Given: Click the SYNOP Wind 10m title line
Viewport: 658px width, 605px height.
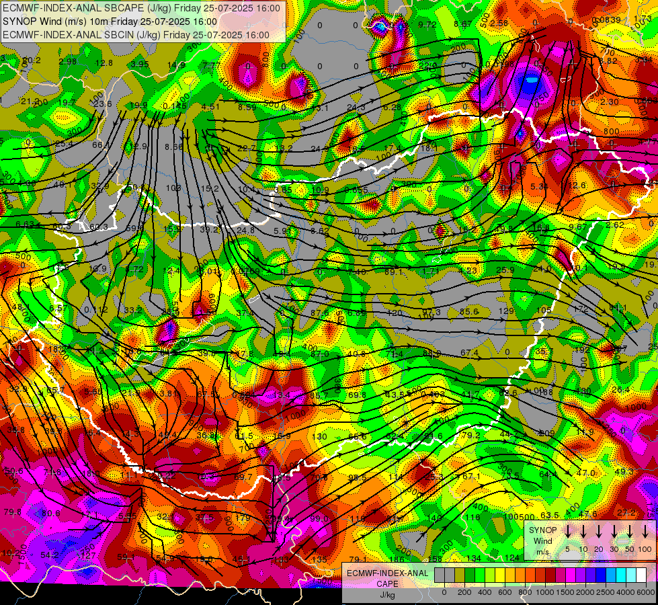Looking at the screenshot, I should tap(110, 22).
